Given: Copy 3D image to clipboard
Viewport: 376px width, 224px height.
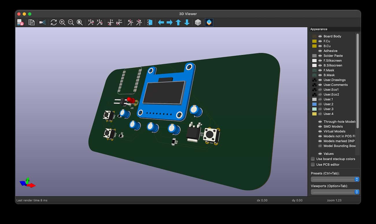Looking at the screenshot, I should click(x=32, y=22).
